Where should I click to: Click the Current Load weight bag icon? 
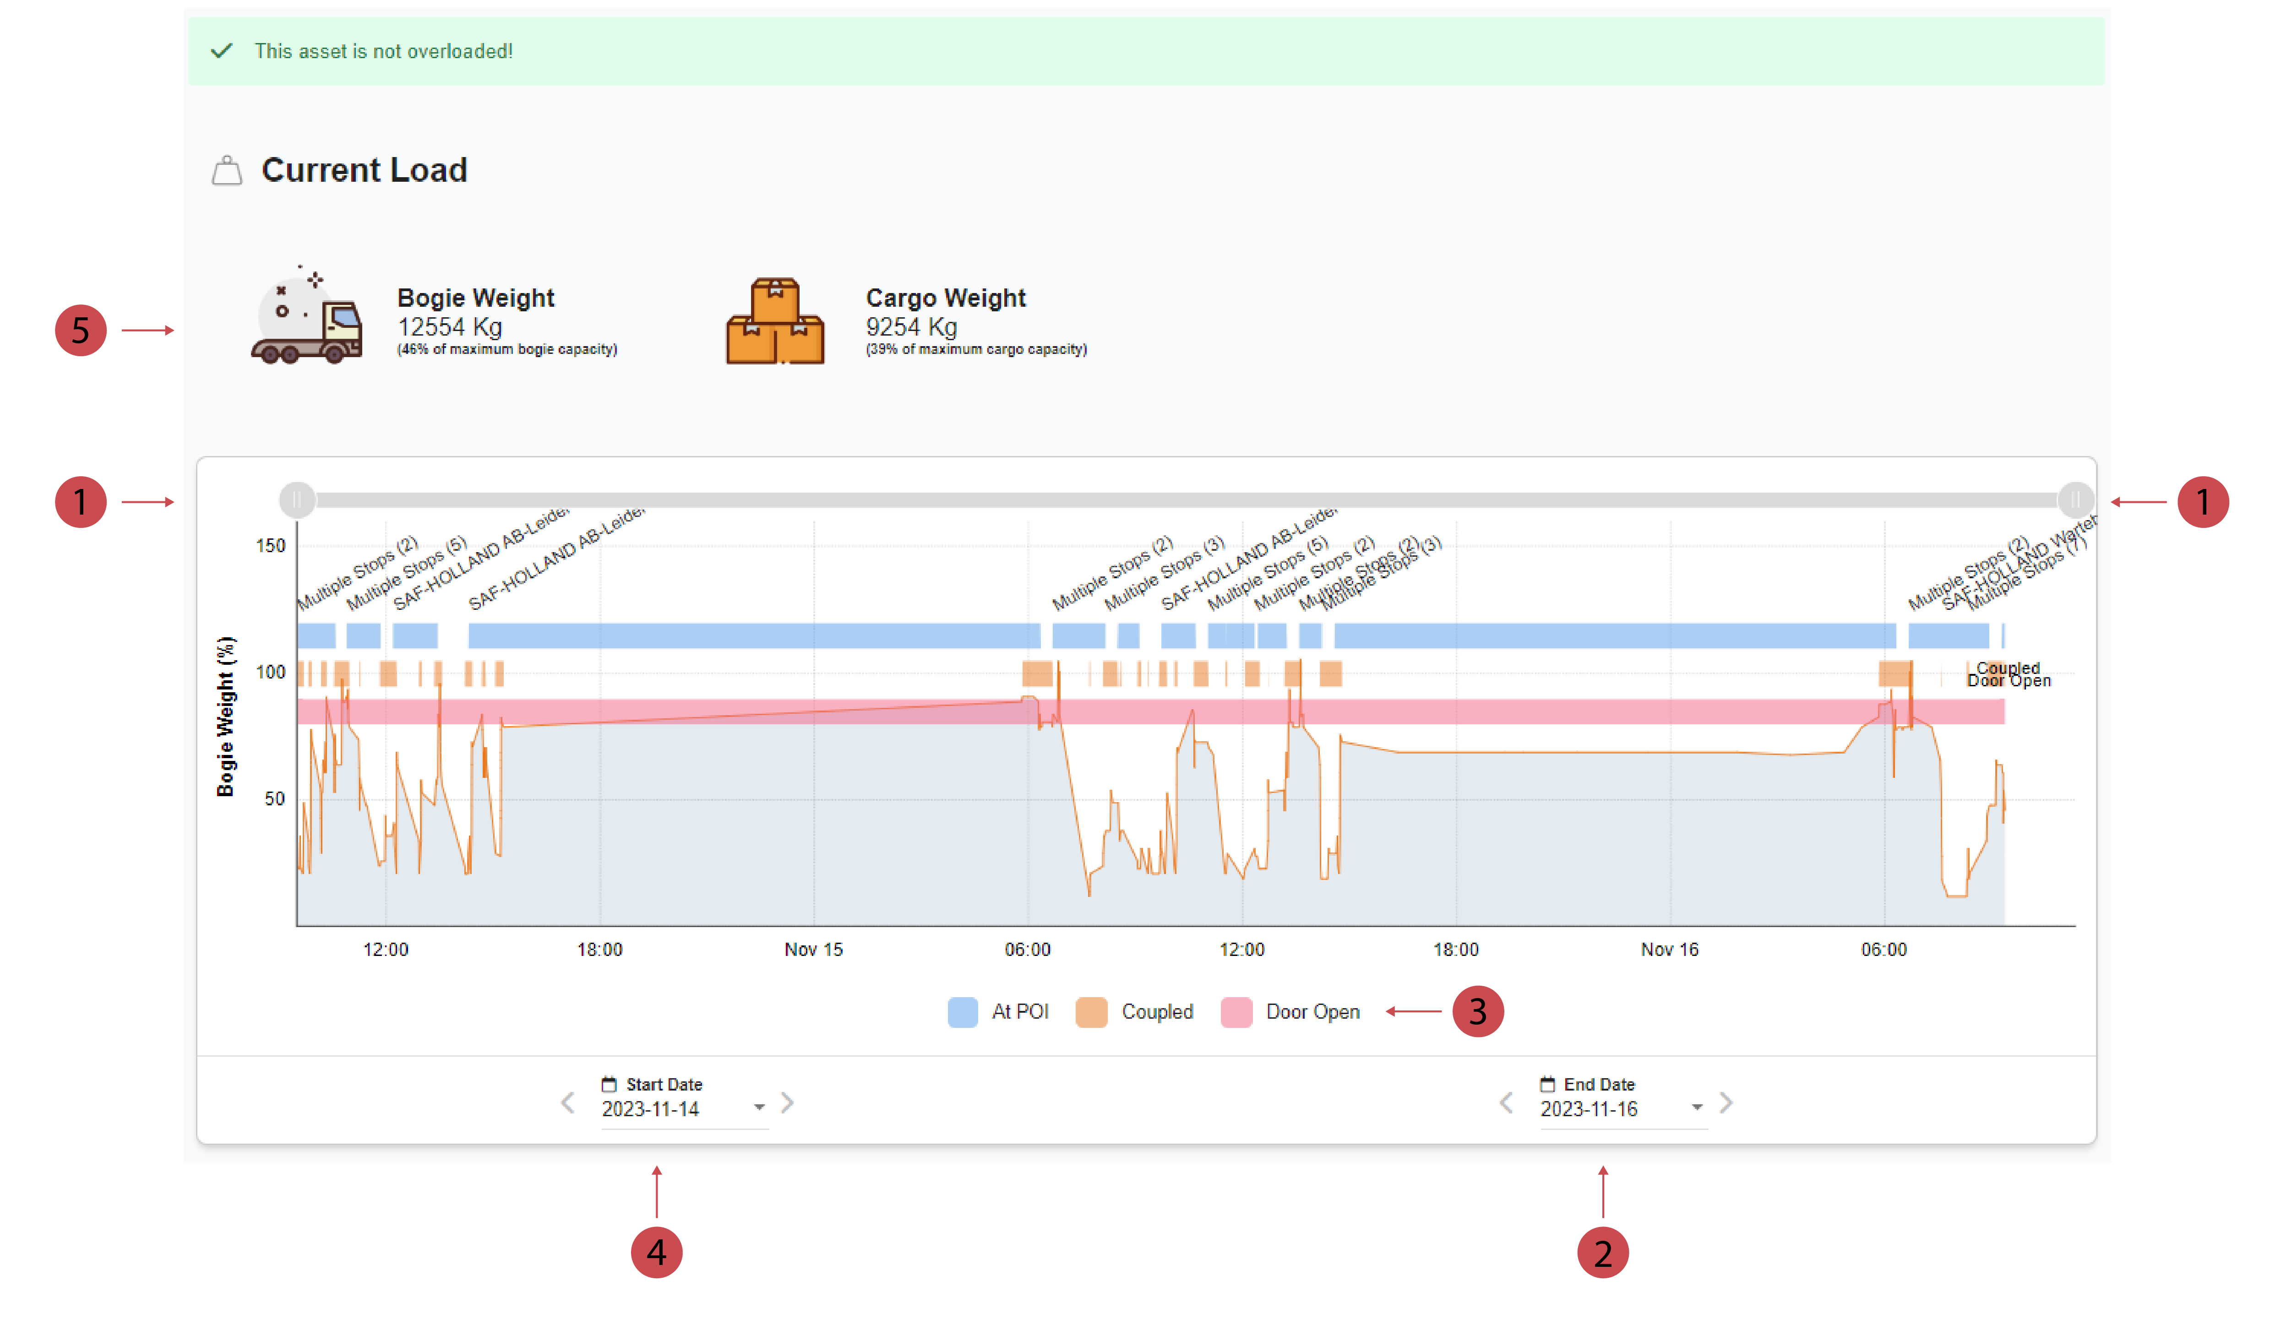point(227,171)
